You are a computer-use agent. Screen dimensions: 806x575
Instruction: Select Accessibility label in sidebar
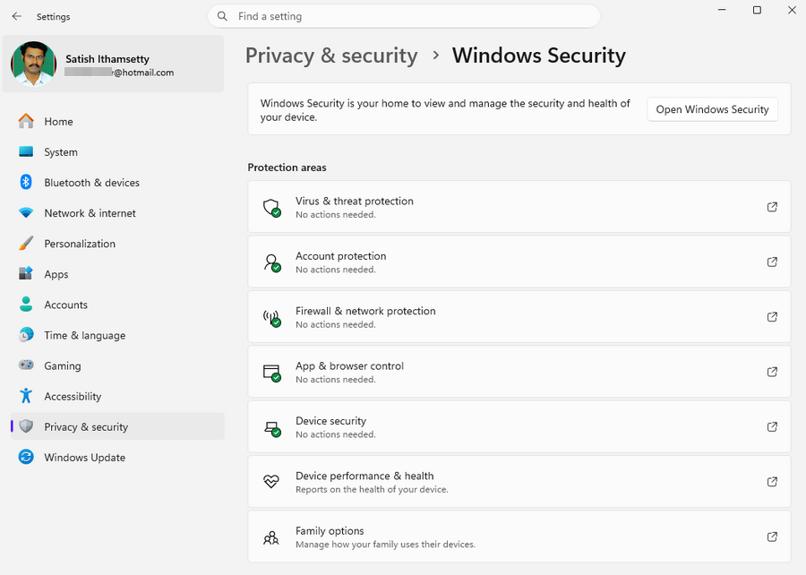[x=73, y=396]
